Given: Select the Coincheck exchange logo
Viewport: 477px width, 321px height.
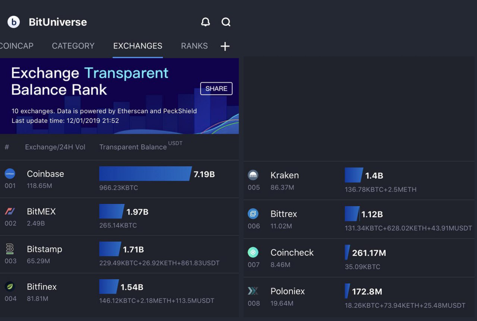Looking at the screenshot, I should click(x=253, y=252).
